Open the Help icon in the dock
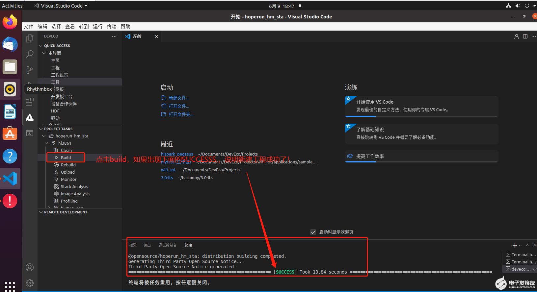The height and width of the screenshot is (292, 537). click(10, 156)
